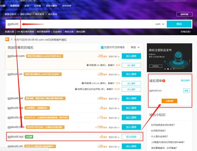Expand the filter dropdown

pyautogui.click(x=135, y=47)
